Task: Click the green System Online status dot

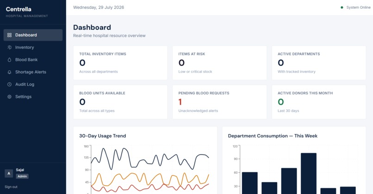Action: tap(342, 7)
